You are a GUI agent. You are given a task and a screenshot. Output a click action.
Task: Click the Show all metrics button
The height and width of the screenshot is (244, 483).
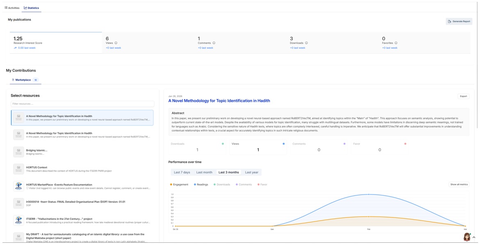[x=459, y=185]
